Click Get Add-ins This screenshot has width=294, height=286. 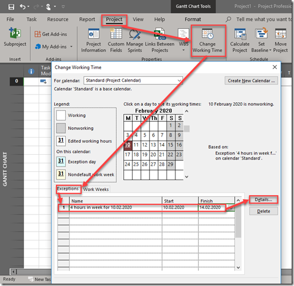click(51, 34)
